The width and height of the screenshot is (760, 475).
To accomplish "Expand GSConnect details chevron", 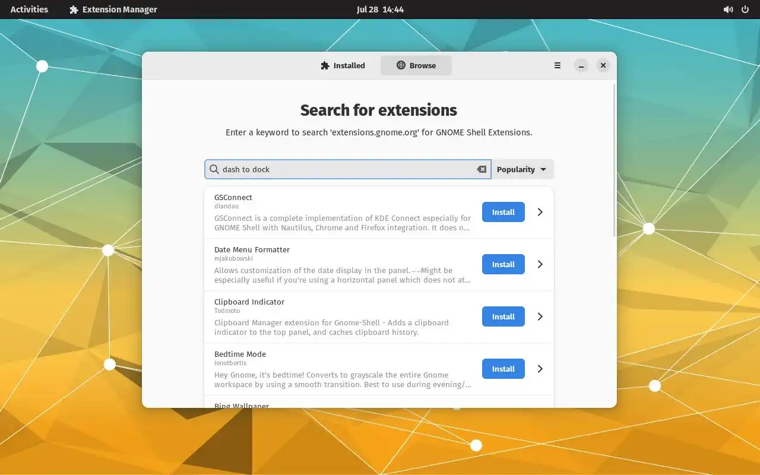I will click(x=540, y=212).
